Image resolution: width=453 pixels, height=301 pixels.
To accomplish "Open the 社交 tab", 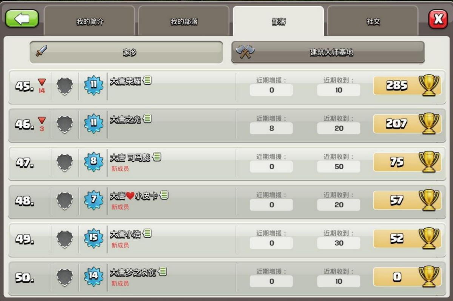I will pos(373,21).
